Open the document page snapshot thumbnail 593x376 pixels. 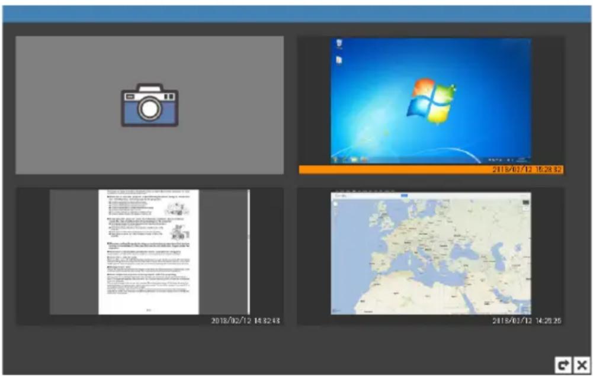pyautogui.click(x=150, y=252)
